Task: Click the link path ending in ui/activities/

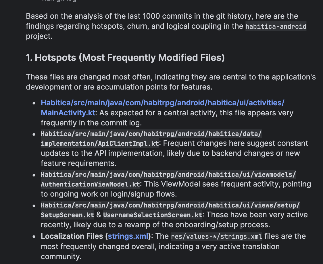Action: click(162, 103)
